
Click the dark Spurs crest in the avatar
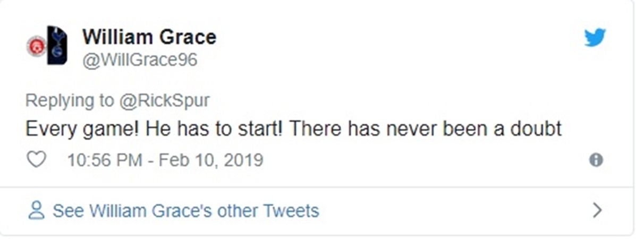(x=57, y=45)
